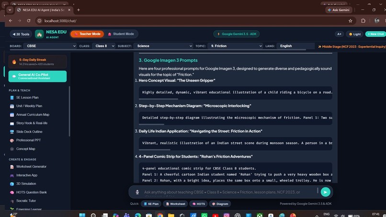Open the Class dropdown showing Class 8
The width and height of the screenshot is (386, 217).
point(103,46)
